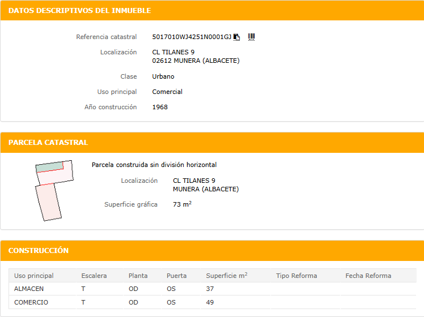Click the Parcela Catastral section header
This screenshot has height=317, width=424.
tap(48, 142)
